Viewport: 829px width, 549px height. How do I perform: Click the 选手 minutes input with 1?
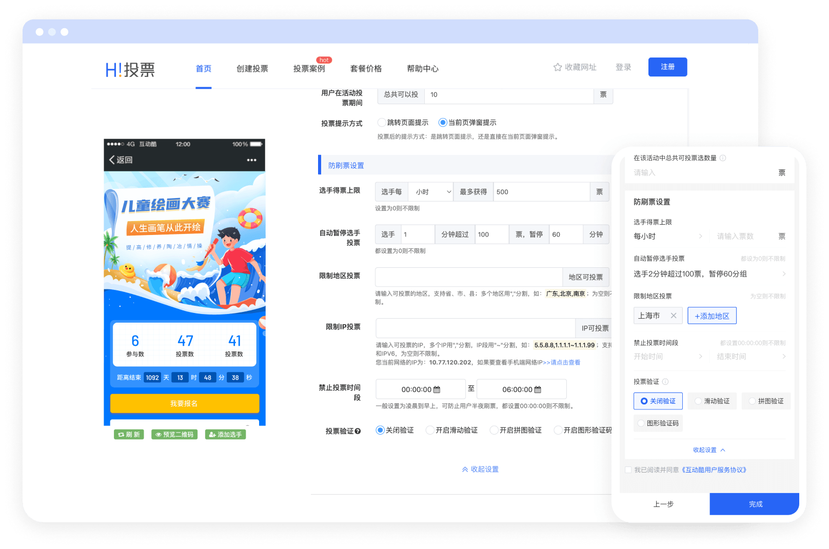pyautogui.click(x=418, y=234)
